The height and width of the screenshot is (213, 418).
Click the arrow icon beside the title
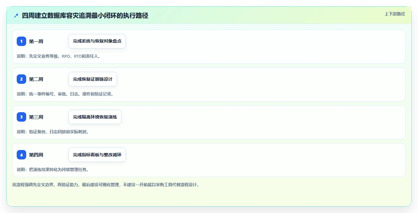16,15
